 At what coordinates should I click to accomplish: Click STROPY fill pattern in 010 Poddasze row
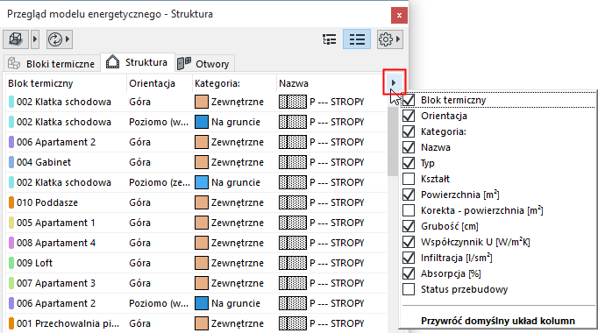click(x=293, y=202)
